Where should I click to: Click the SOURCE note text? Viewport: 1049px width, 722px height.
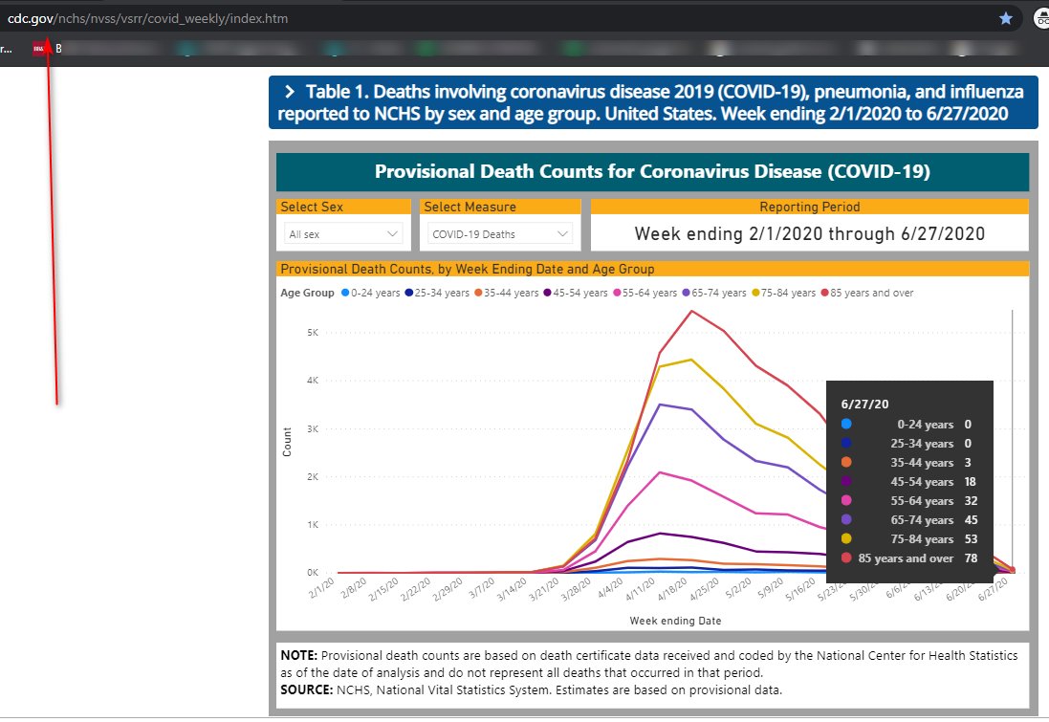click(531, 689)
